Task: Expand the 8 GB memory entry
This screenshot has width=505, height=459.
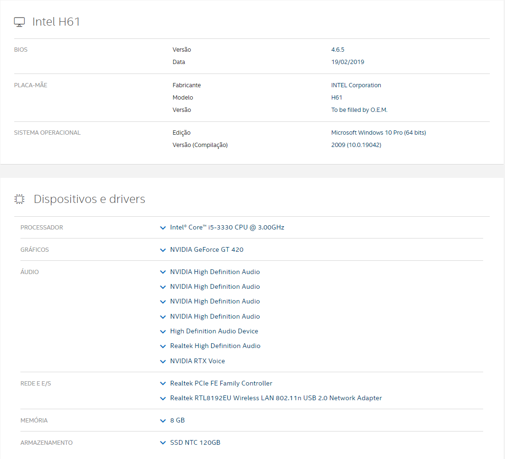Action: tap(163, 421)
